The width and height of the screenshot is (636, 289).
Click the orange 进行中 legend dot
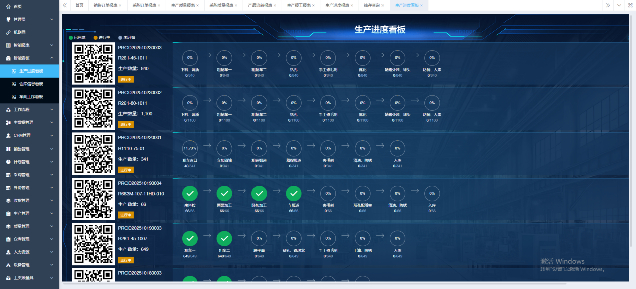(96, 37)
